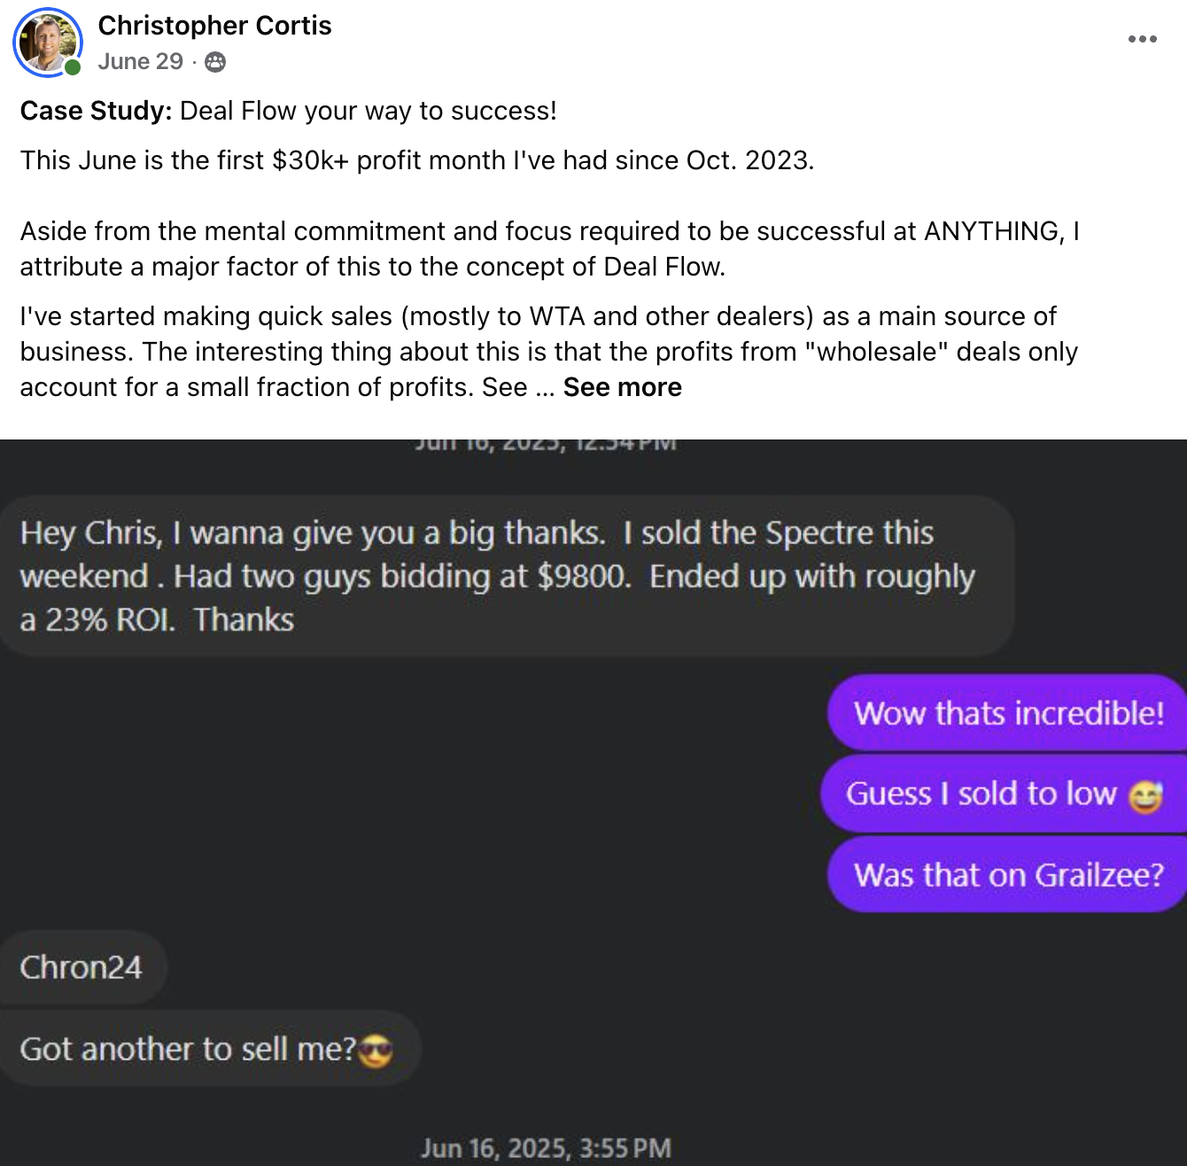Select the "Chron24" reply bubble
Image resolution: width=1187 pixels, height=1166 pixels.
81,968
